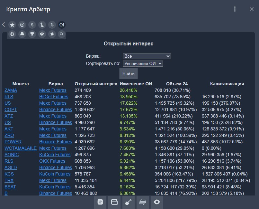The image size is (259, 209).
Task: Open settings with the gear icon
Action: coord(12,34)
